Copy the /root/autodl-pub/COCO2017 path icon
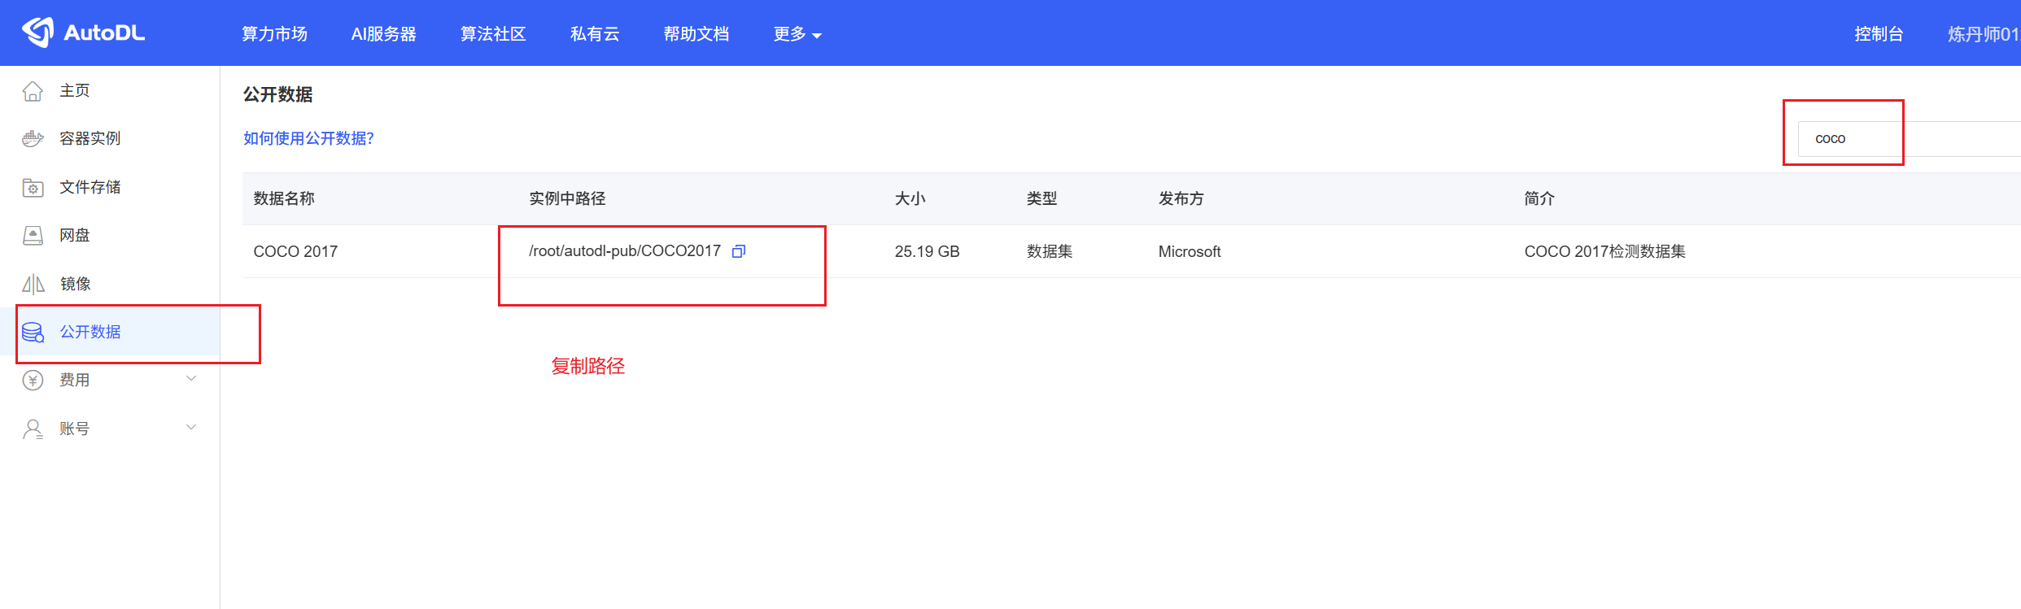 point(739,251)
